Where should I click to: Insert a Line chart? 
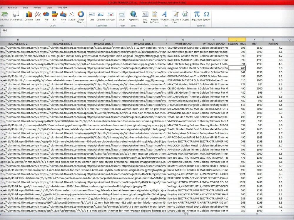(x=38, y=16)
